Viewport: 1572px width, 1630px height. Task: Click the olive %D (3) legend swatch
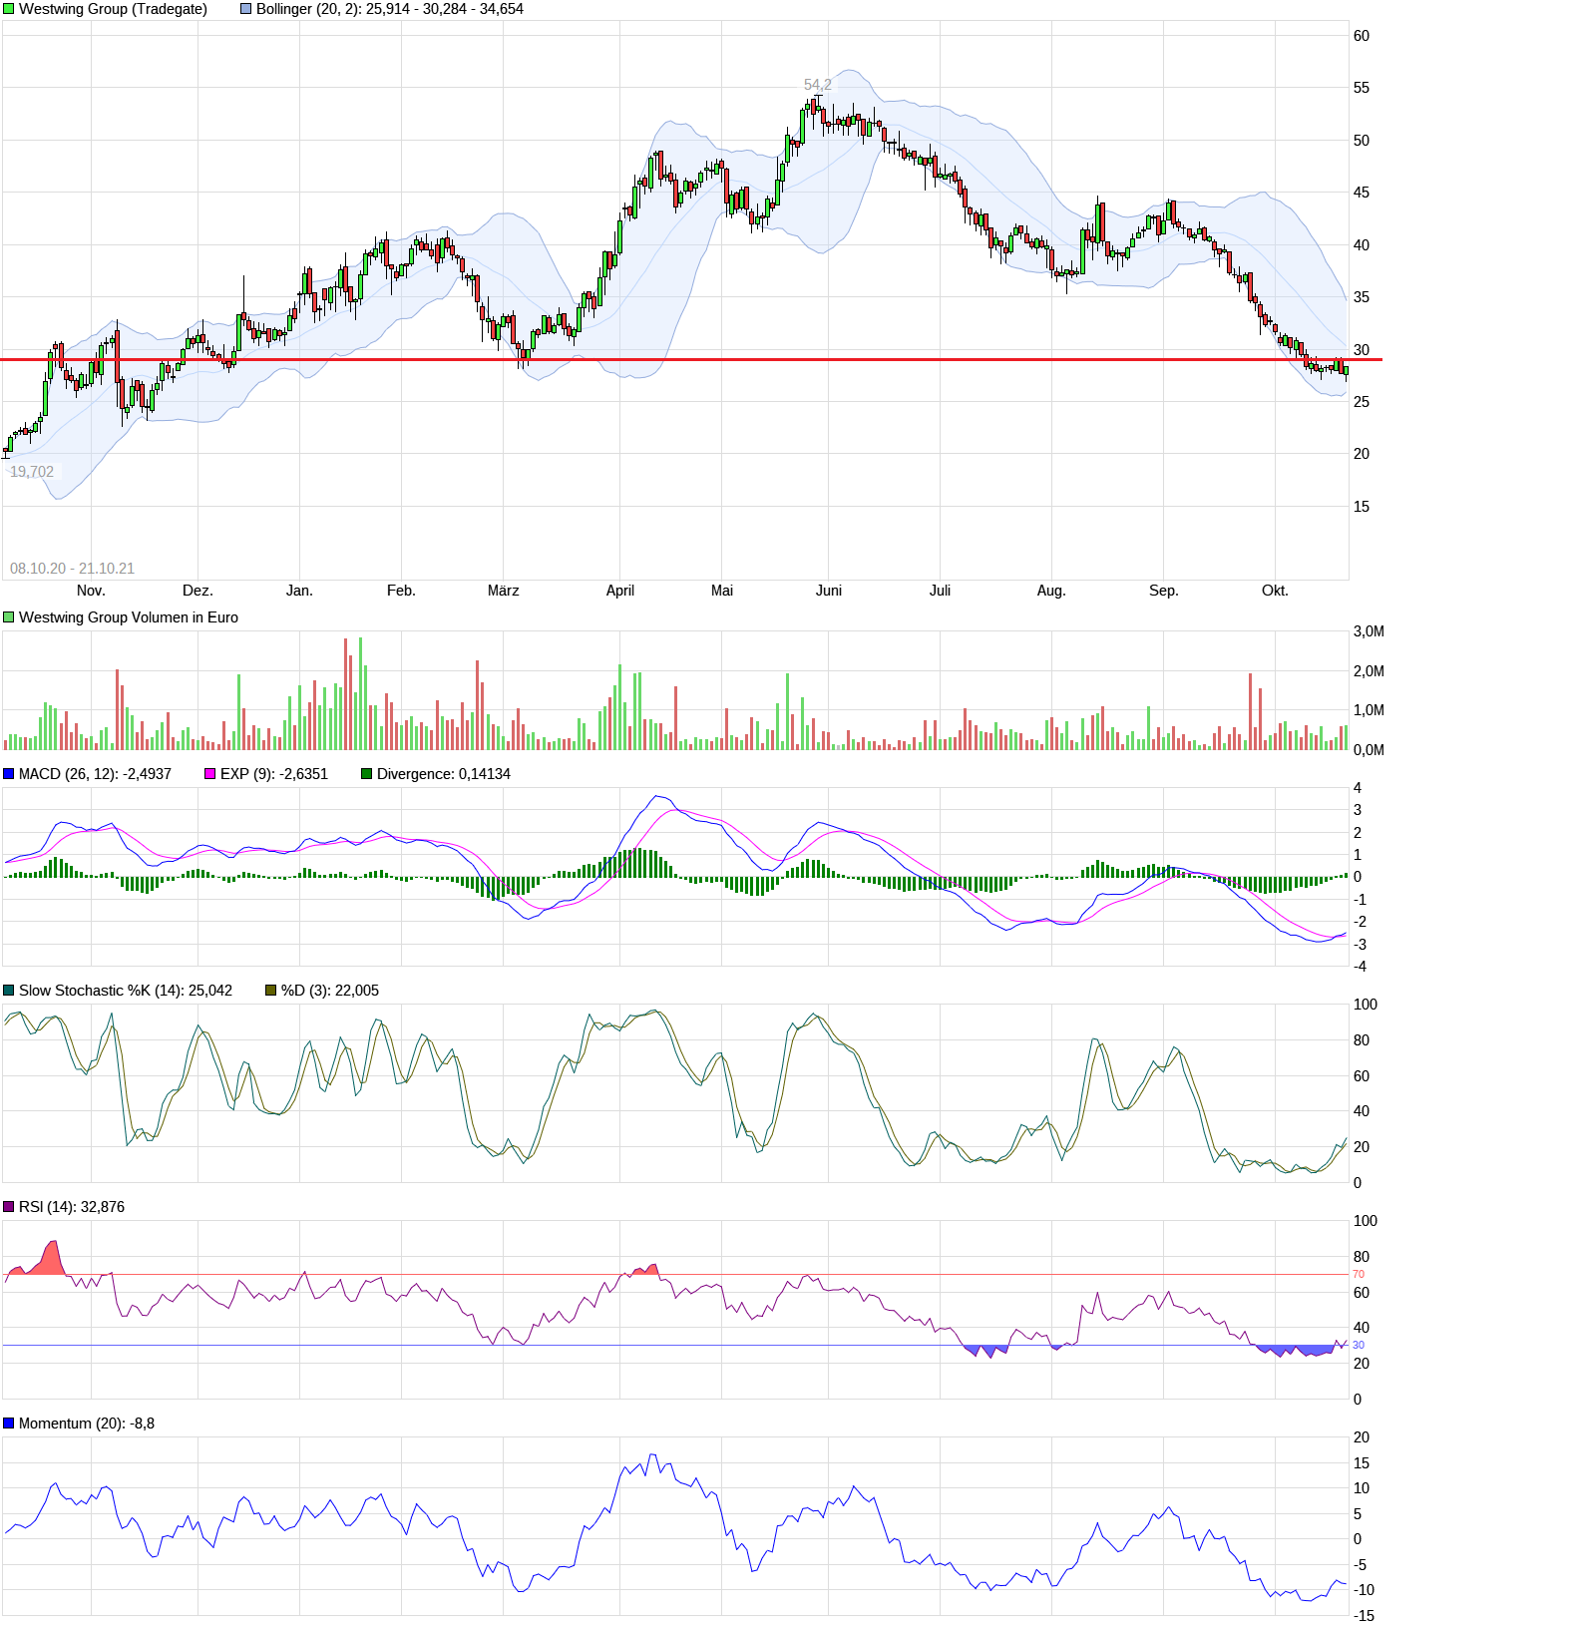[270, 991]
